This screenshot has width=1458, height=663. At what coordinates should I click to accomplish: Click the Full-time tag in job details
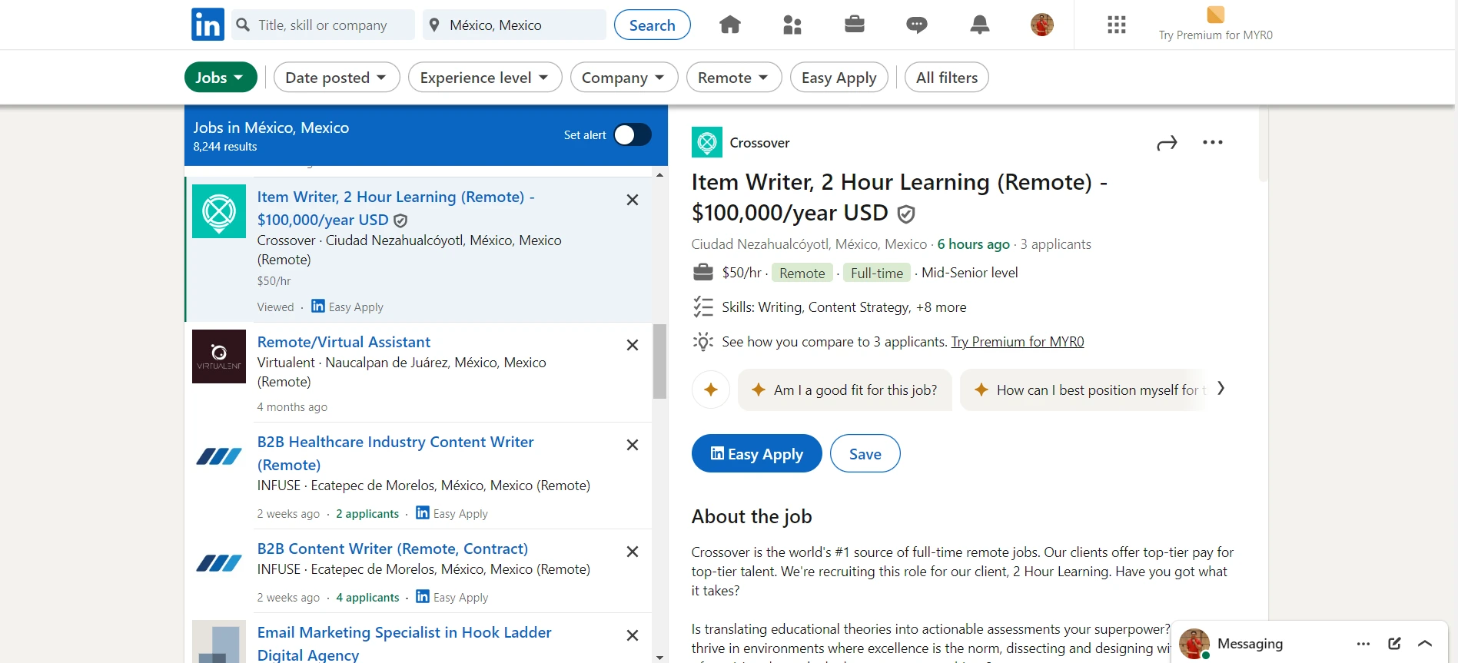[x=877, y=273]
